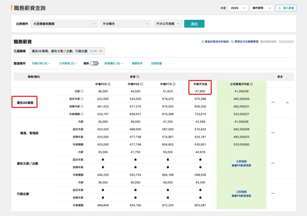The image size is (307, 216).
Task: Click 廣告文案/企劃 保障年薪 average lock icon
Action: pos(200,167)
